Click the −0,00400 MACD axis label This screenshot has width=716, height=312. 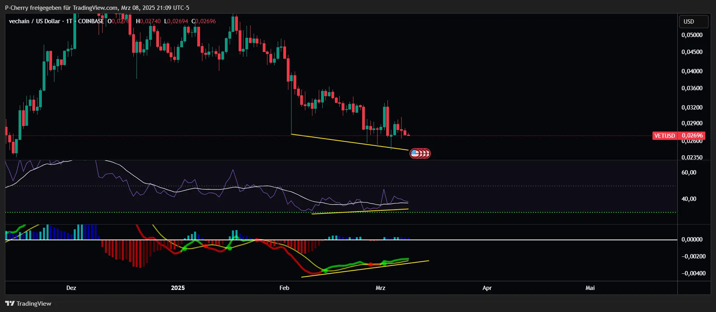693,273
